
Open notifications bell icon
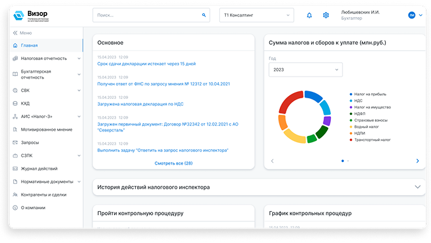click(309, 15)
